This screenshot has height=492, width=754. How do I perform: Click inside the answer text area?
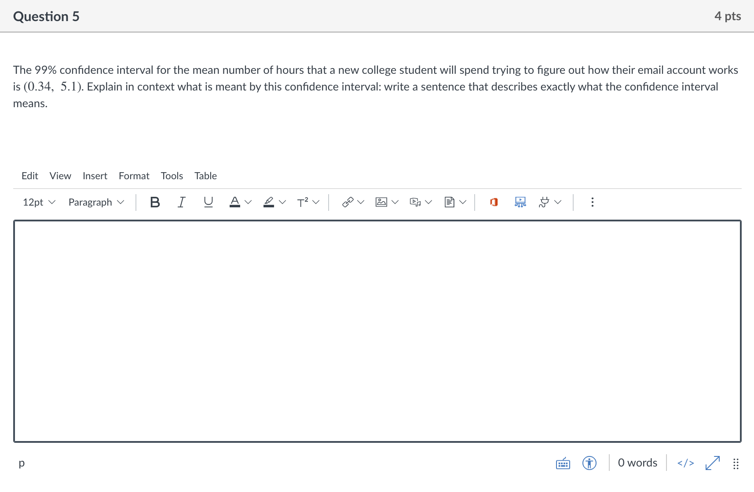click(377, 331)
